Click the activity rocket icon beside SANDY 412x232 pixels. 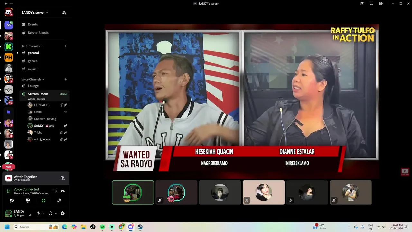66,126
